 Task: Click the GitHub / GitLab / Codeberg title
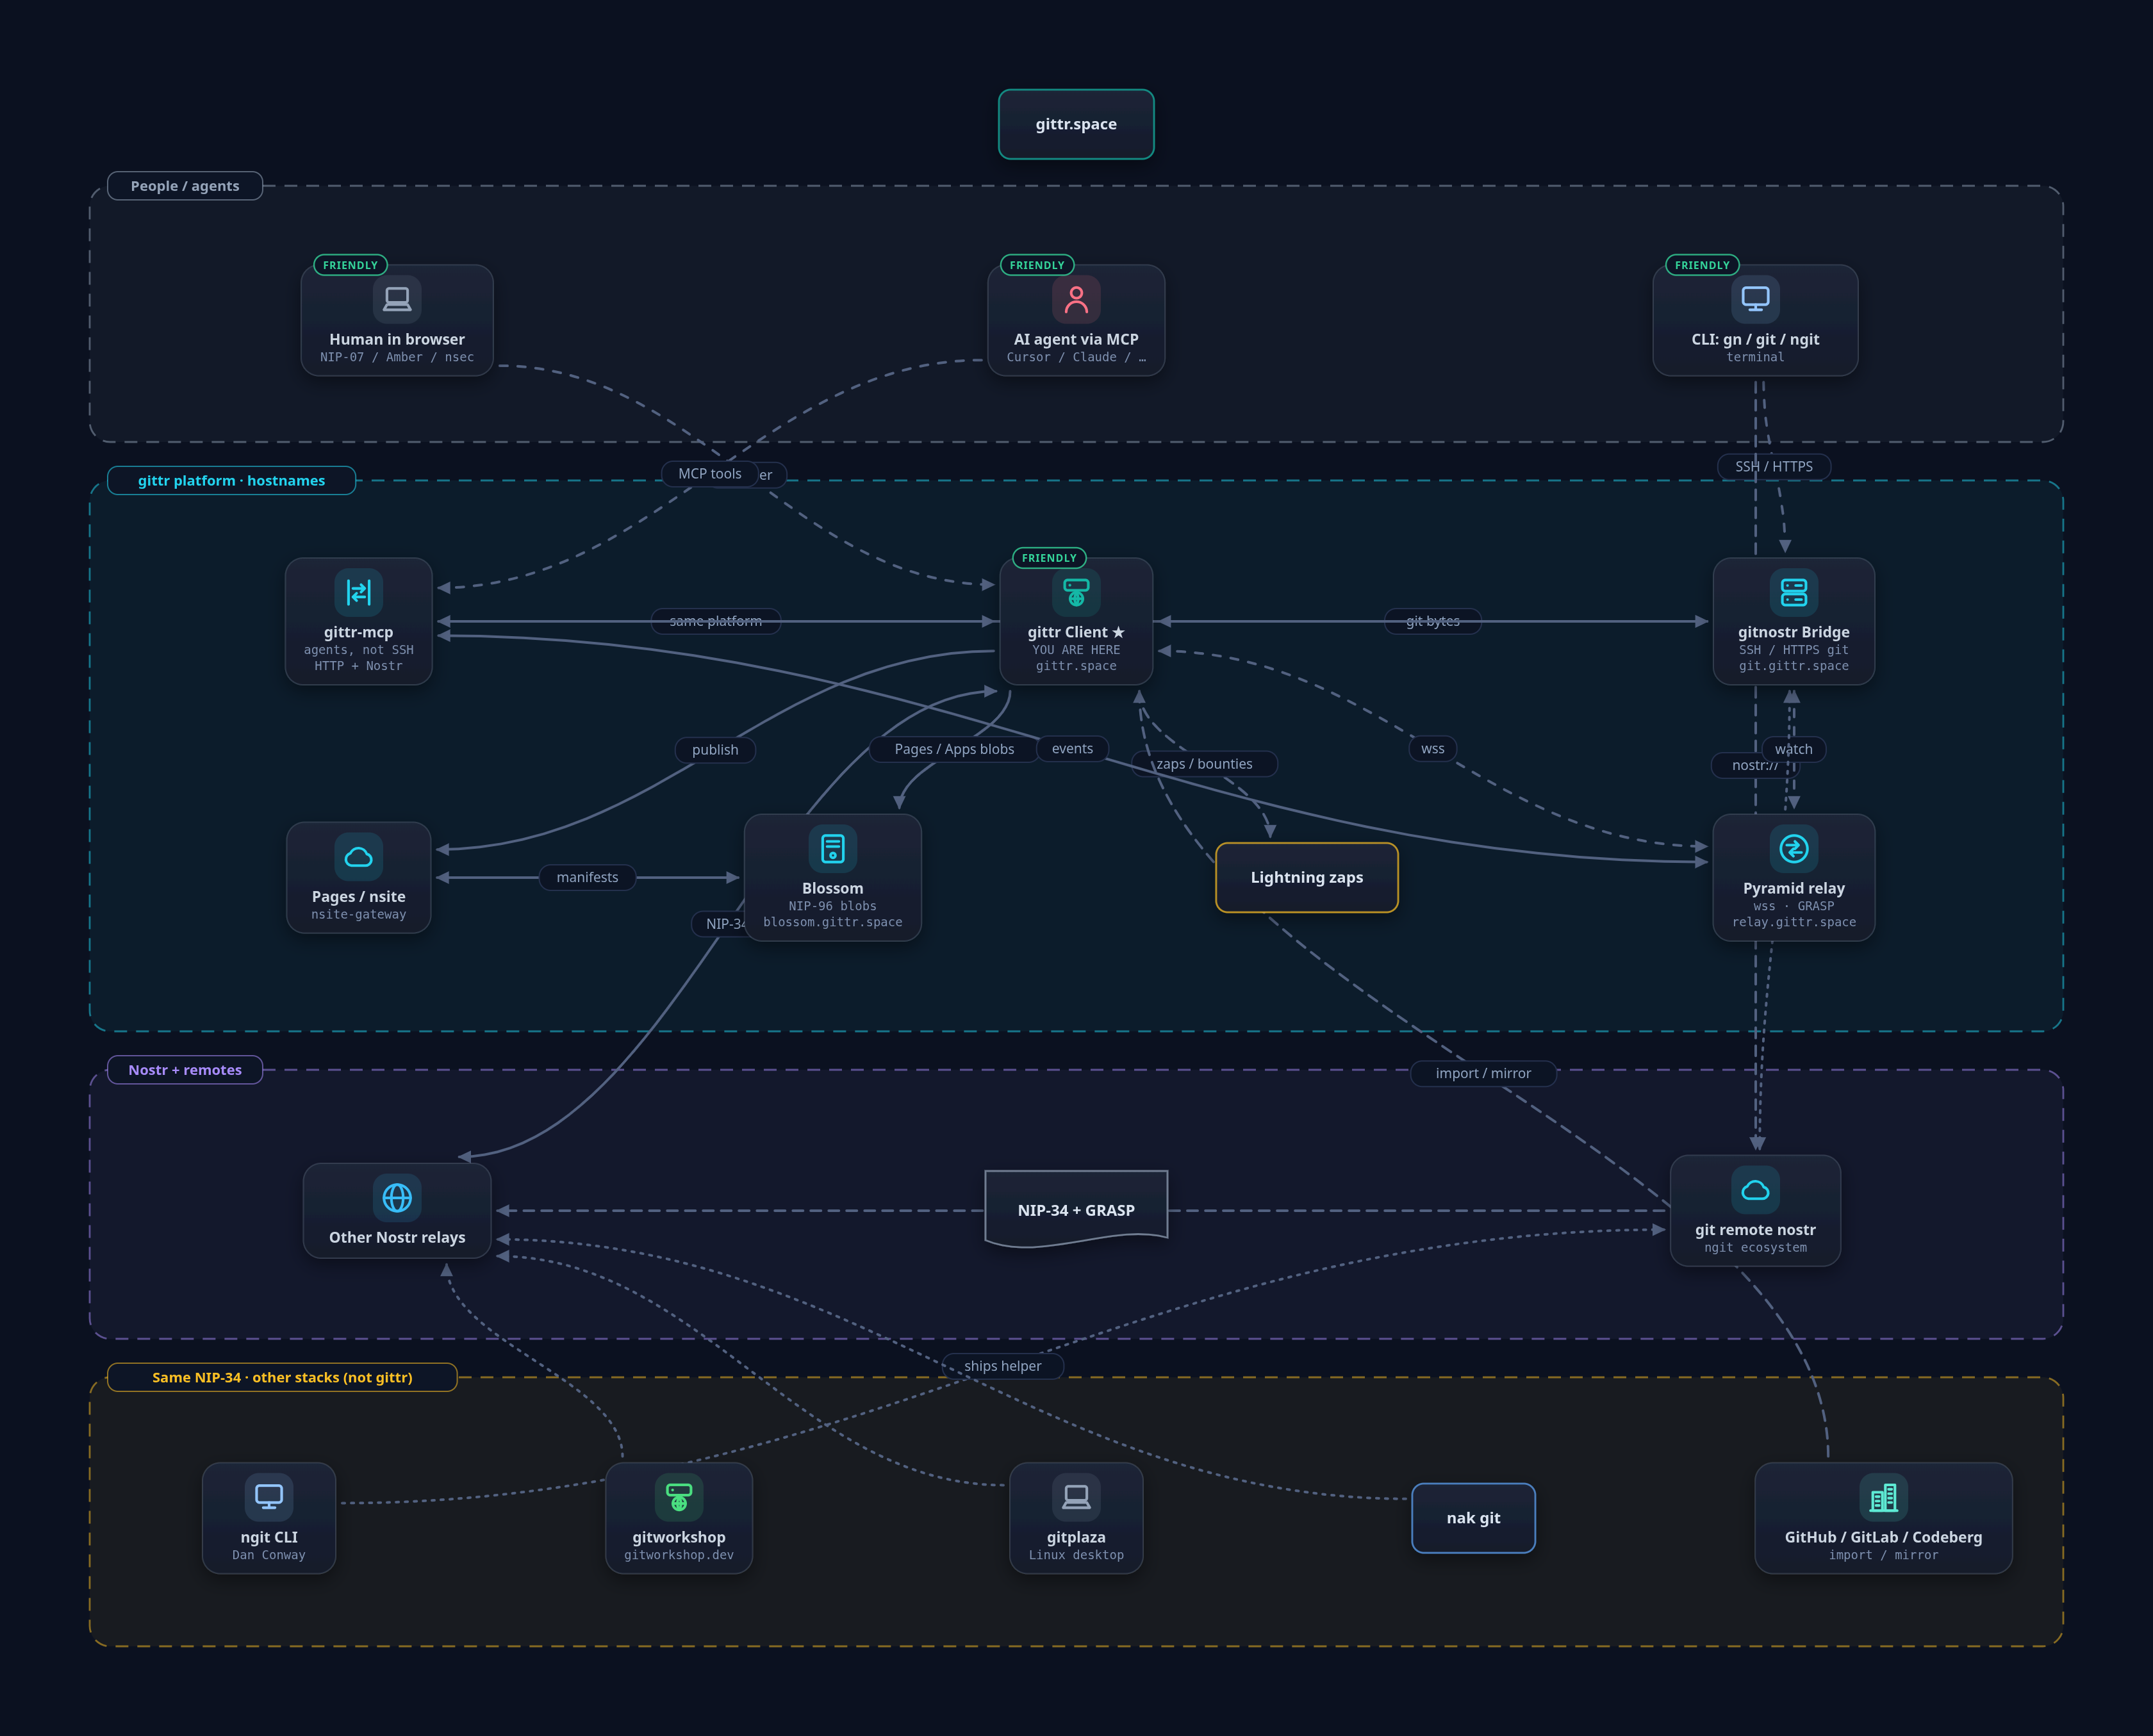1883,1537
